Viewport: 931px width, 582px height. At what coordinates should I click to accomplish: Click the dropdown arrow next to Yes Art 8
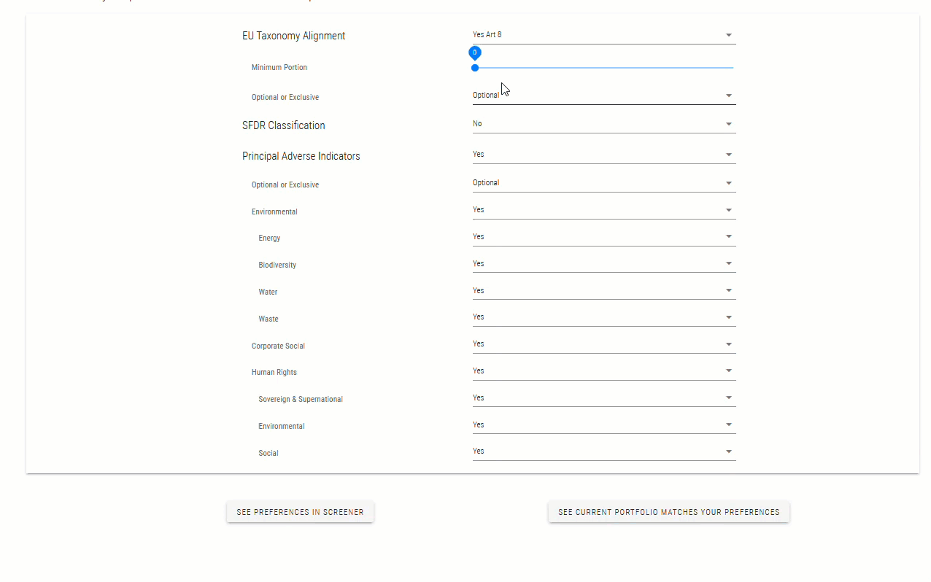(x=727, y=34)
